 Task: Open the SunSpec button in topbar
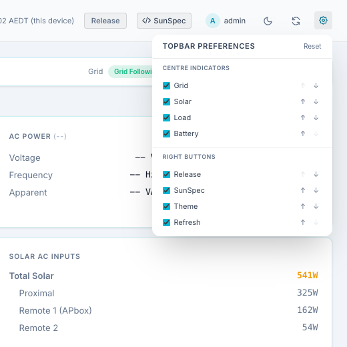tap(164, 21)
